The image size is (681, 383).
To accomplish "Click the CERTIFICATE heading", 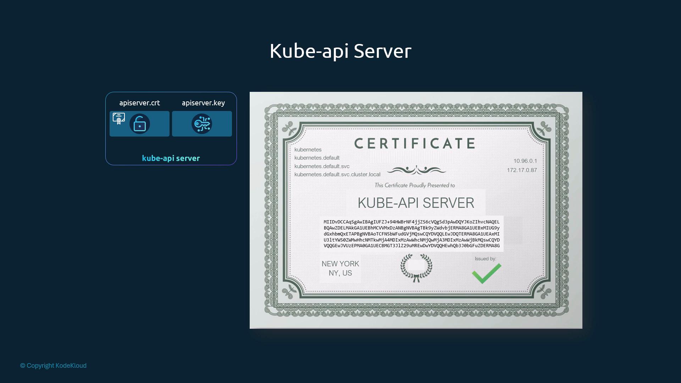I will (415, 143).
